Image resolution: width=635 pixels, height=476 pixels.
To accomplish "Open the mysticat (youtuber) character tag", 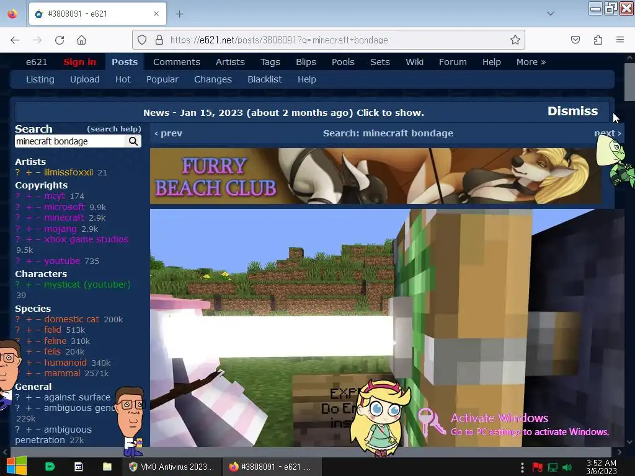I will (x=87, y=284).
